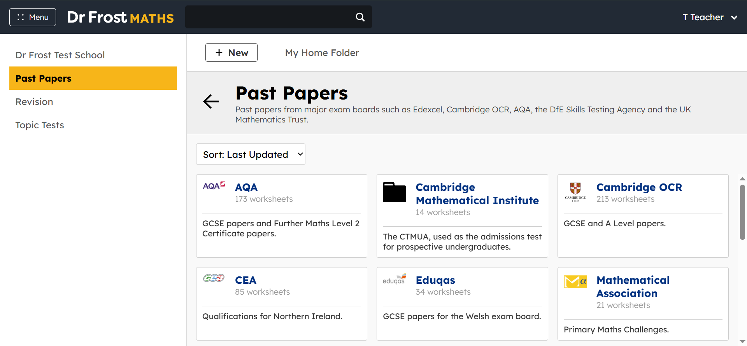The image size is (747, 346).
Task: Click the Cambridge OCR crest logo
Action: (575, 192)
